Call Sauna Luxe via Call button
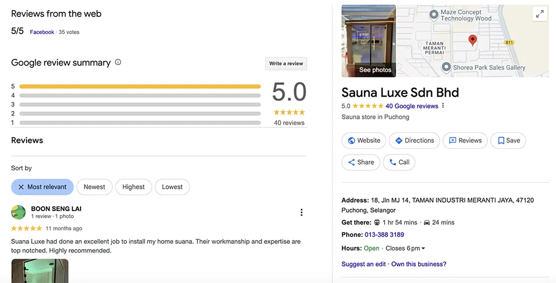This screenshot has width=556, height=283. 399,162
